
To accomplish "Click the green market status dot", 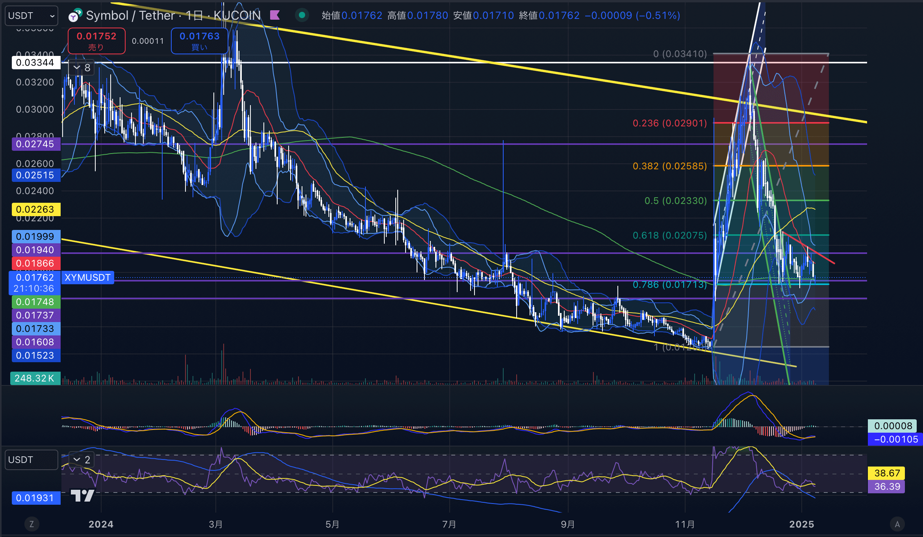I will click(x=302, y=15).
